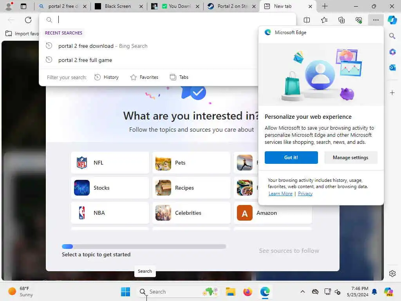Choose the Recipes topic card

191,188
